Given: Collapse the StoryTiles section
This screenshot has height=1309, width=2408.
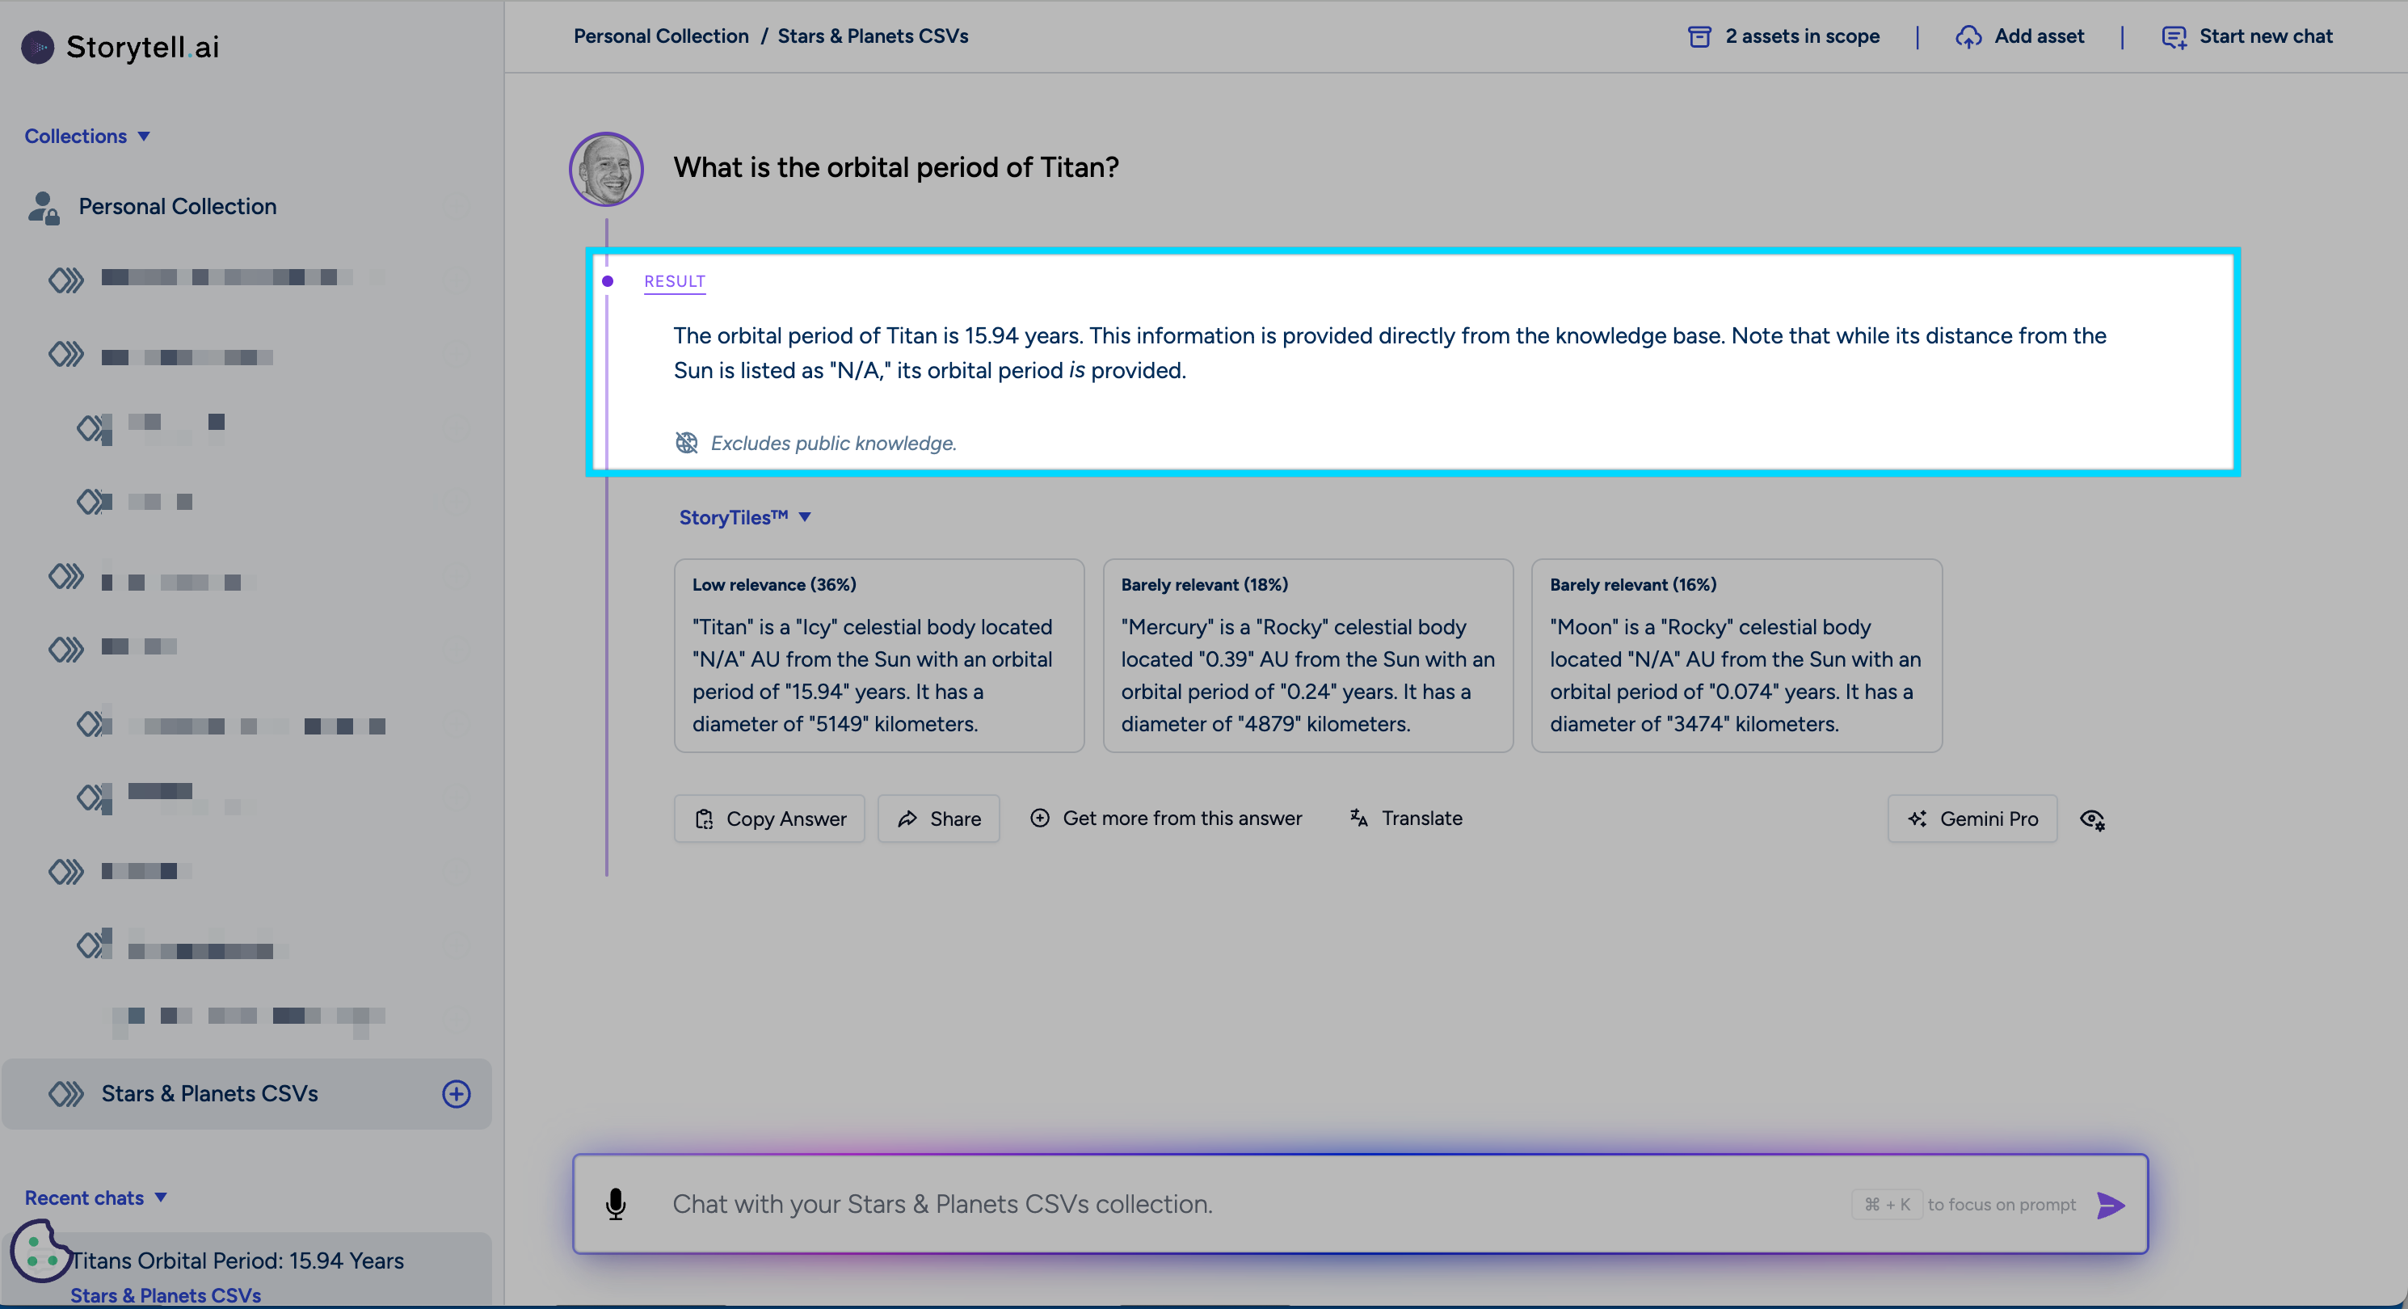Looking at the screenshot, I should (x=744, y=517).
